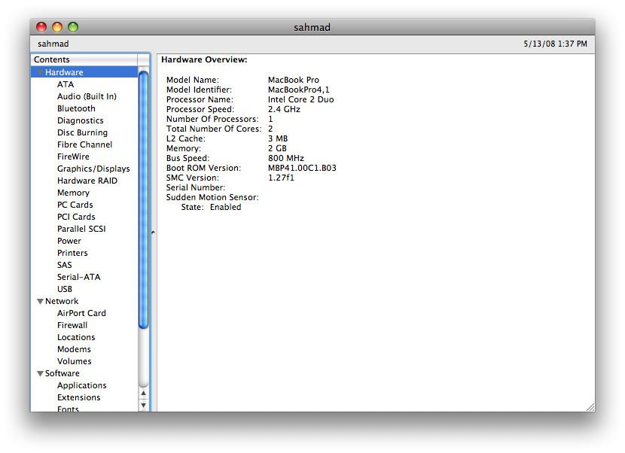The width and height of the screenshot is (625, 453).
Task: Zoom the window with green button
Action: [73, 27]
